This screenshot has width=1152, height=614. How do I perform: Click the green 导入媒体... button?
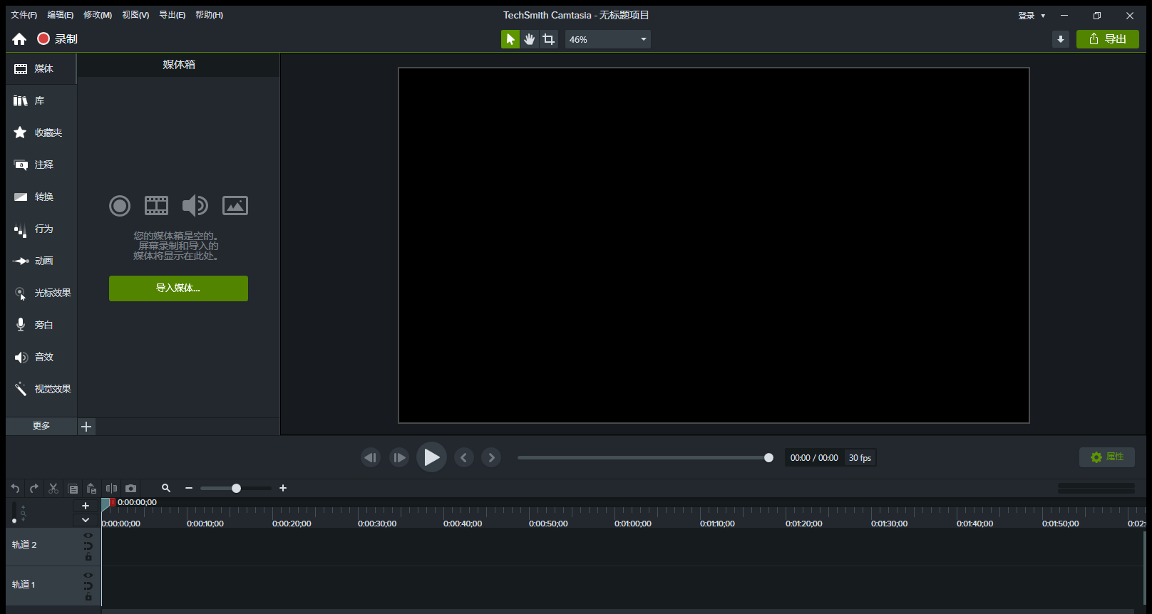tap(178, 288)
